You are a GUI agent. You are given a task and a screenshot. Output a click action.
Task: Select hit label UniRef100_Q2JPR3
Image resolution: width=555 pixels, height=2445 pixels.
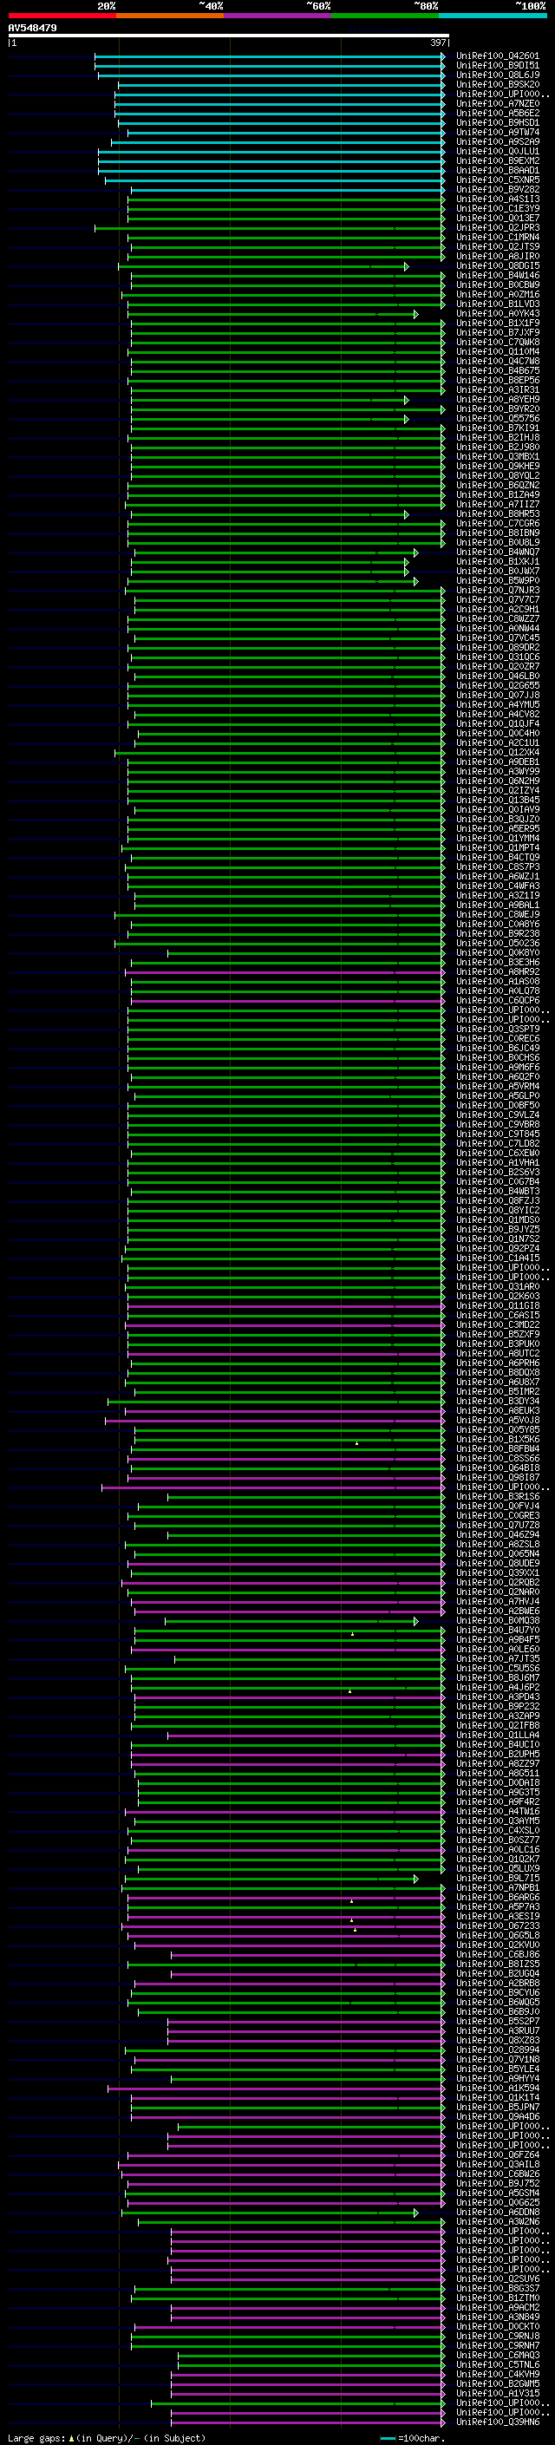498,228
